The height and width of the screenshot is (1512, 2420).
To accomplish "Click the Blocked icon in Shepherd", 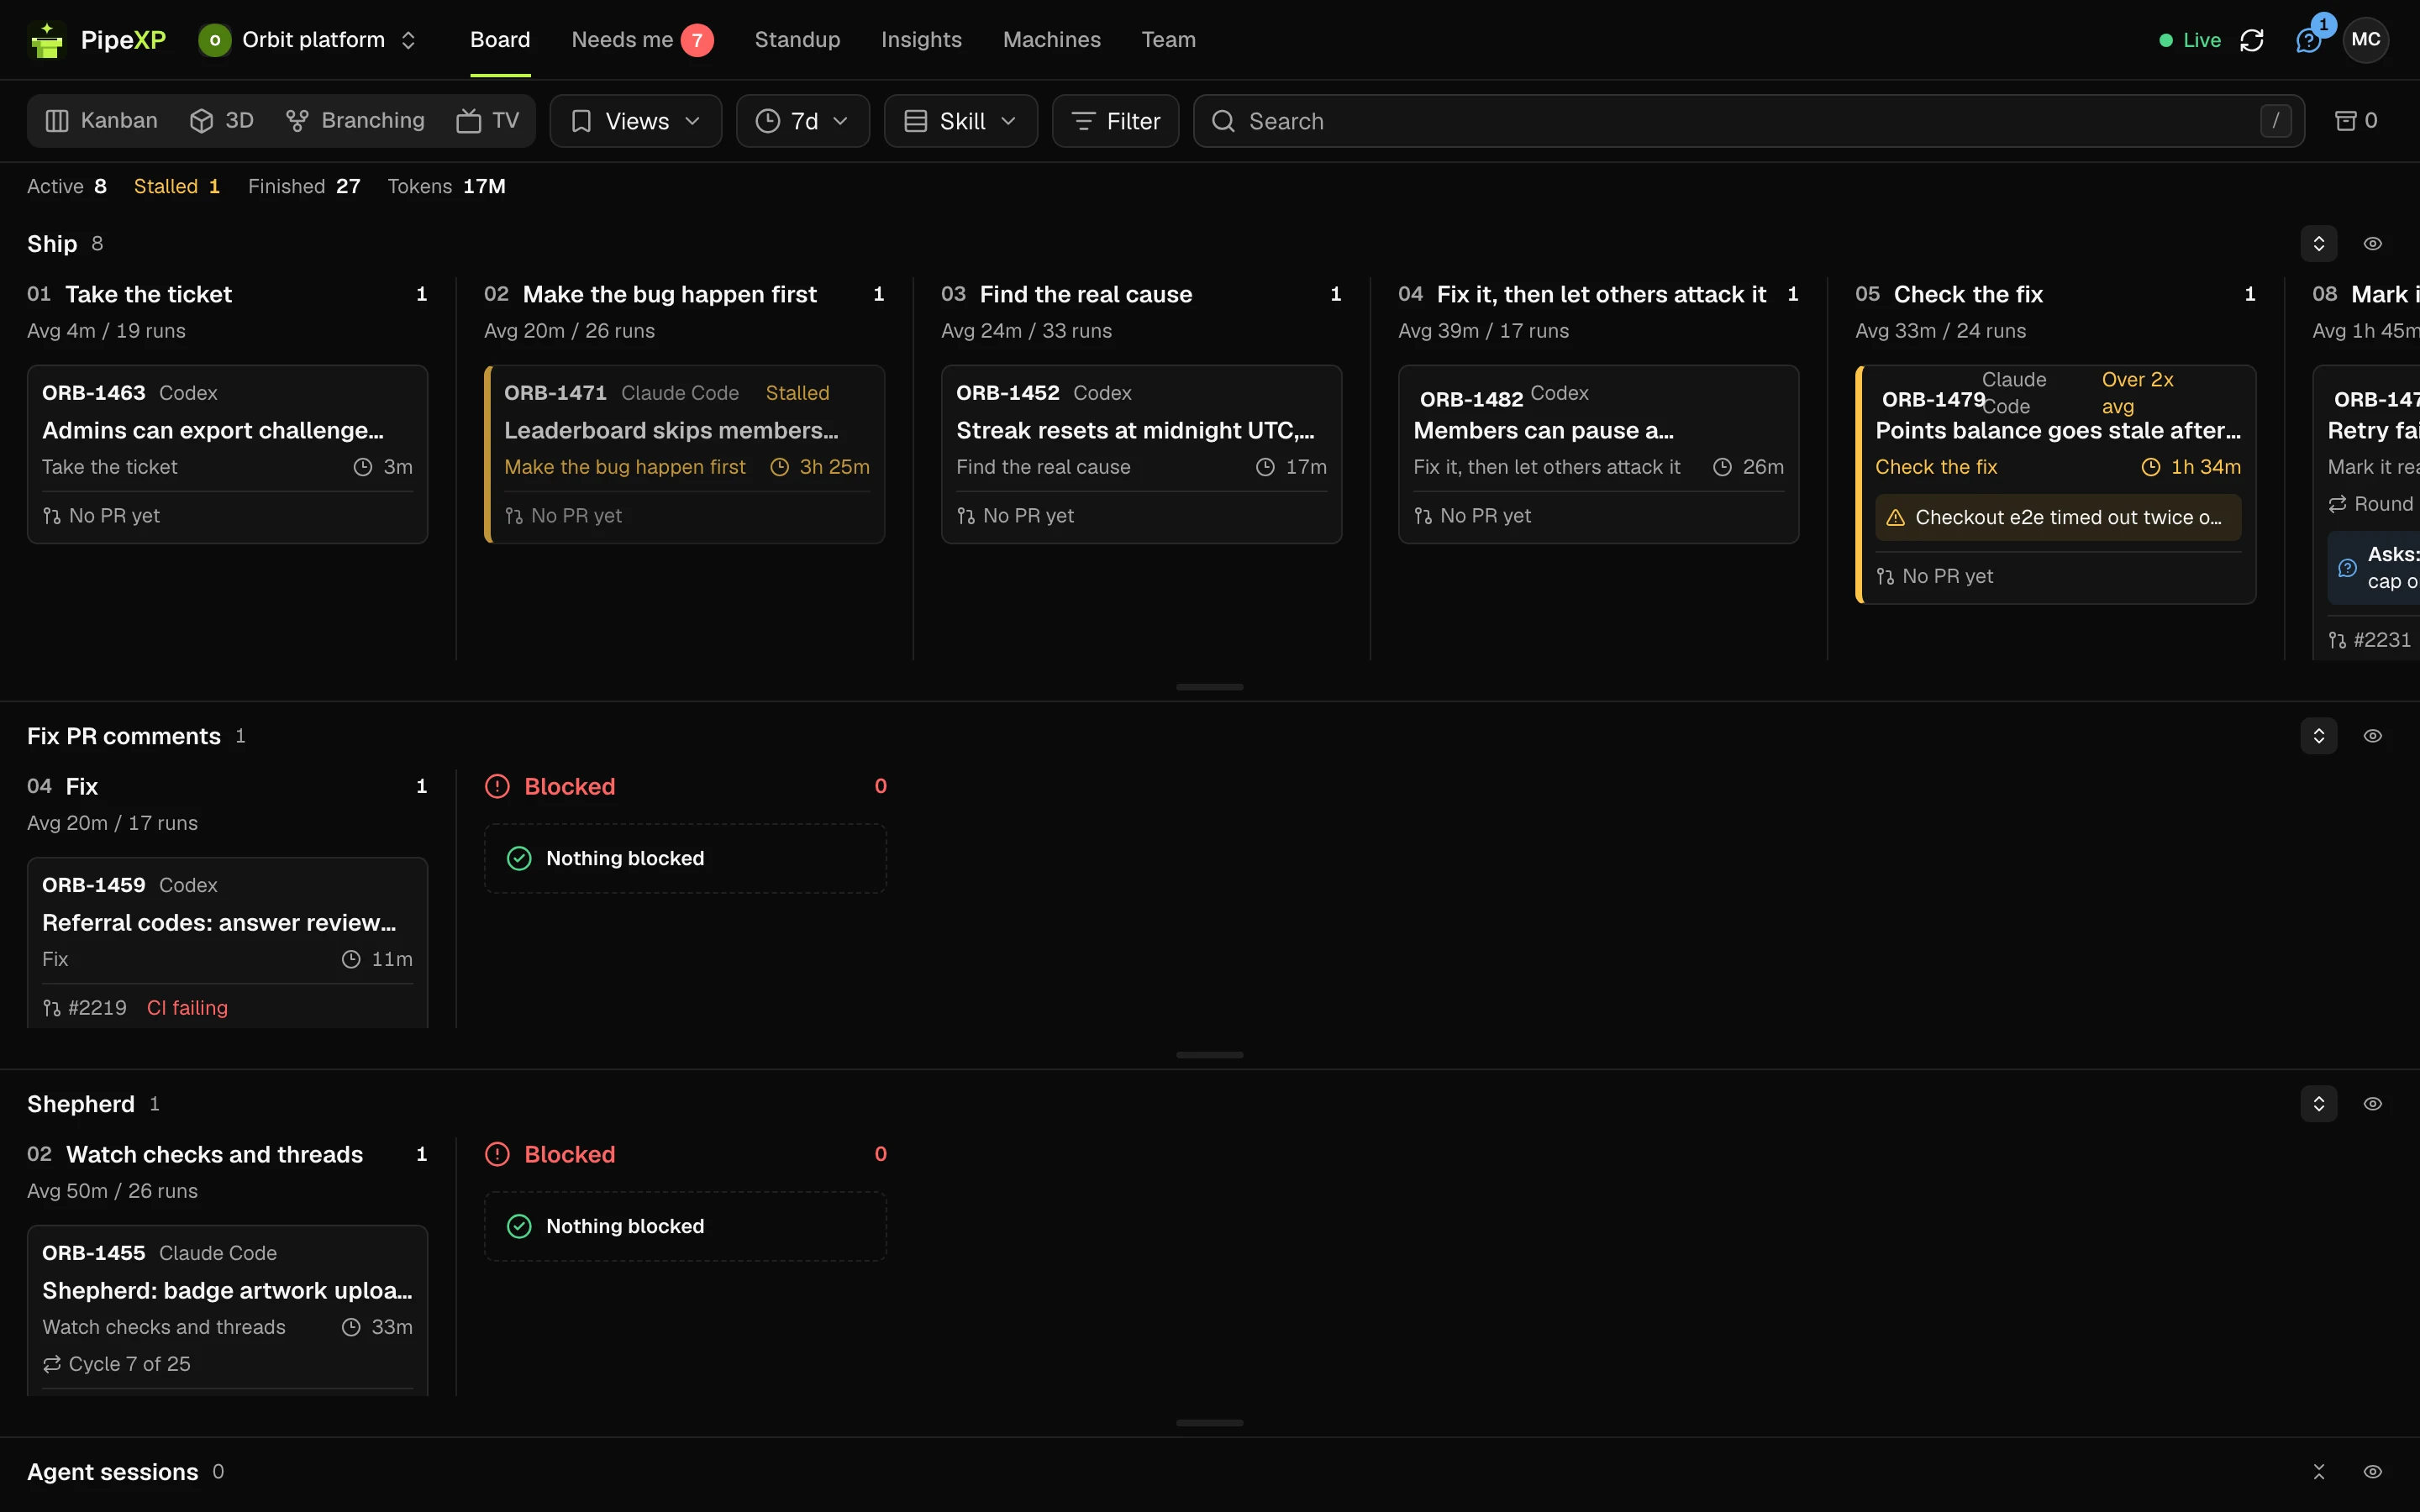I will pos(497,1154).
